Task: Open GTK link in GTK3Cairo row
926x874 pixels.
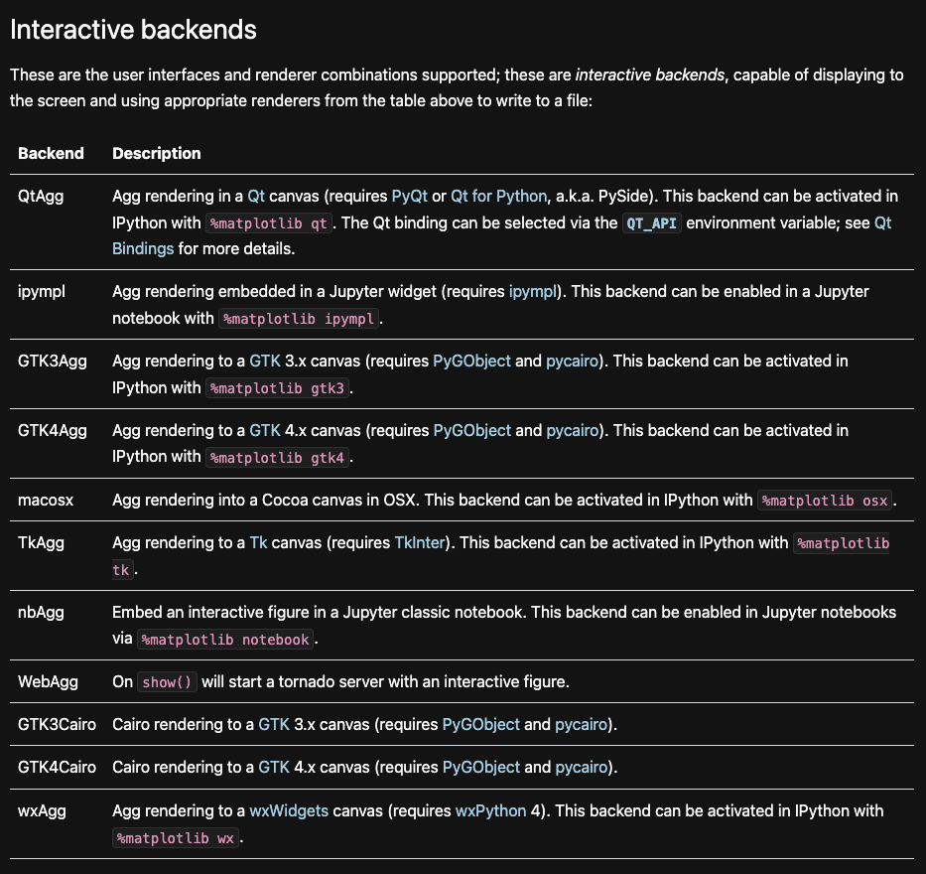Action: click(274, 724)
